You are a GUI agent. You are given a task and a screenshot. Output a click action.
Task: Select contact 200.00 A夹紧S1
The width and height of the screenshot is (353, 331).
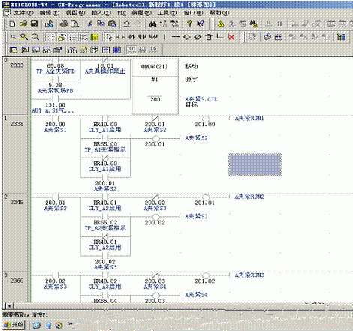[x=56, y=125]
